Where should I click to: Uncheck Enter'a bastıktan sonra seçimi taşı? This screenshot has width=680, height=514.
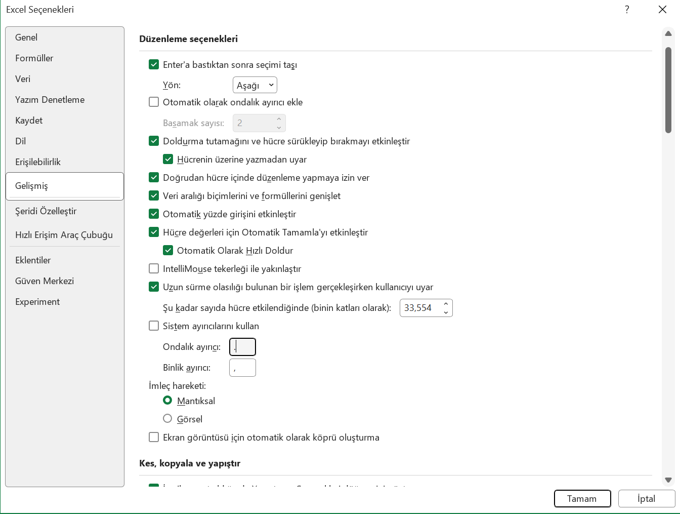[x=154, y=64]
